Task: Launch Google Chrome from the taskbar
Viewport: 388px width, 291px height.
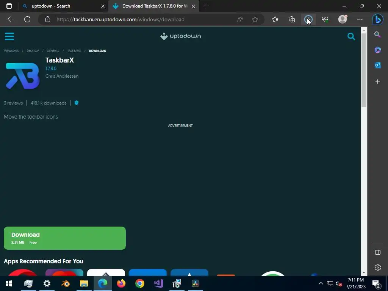Action: point(139,283)
